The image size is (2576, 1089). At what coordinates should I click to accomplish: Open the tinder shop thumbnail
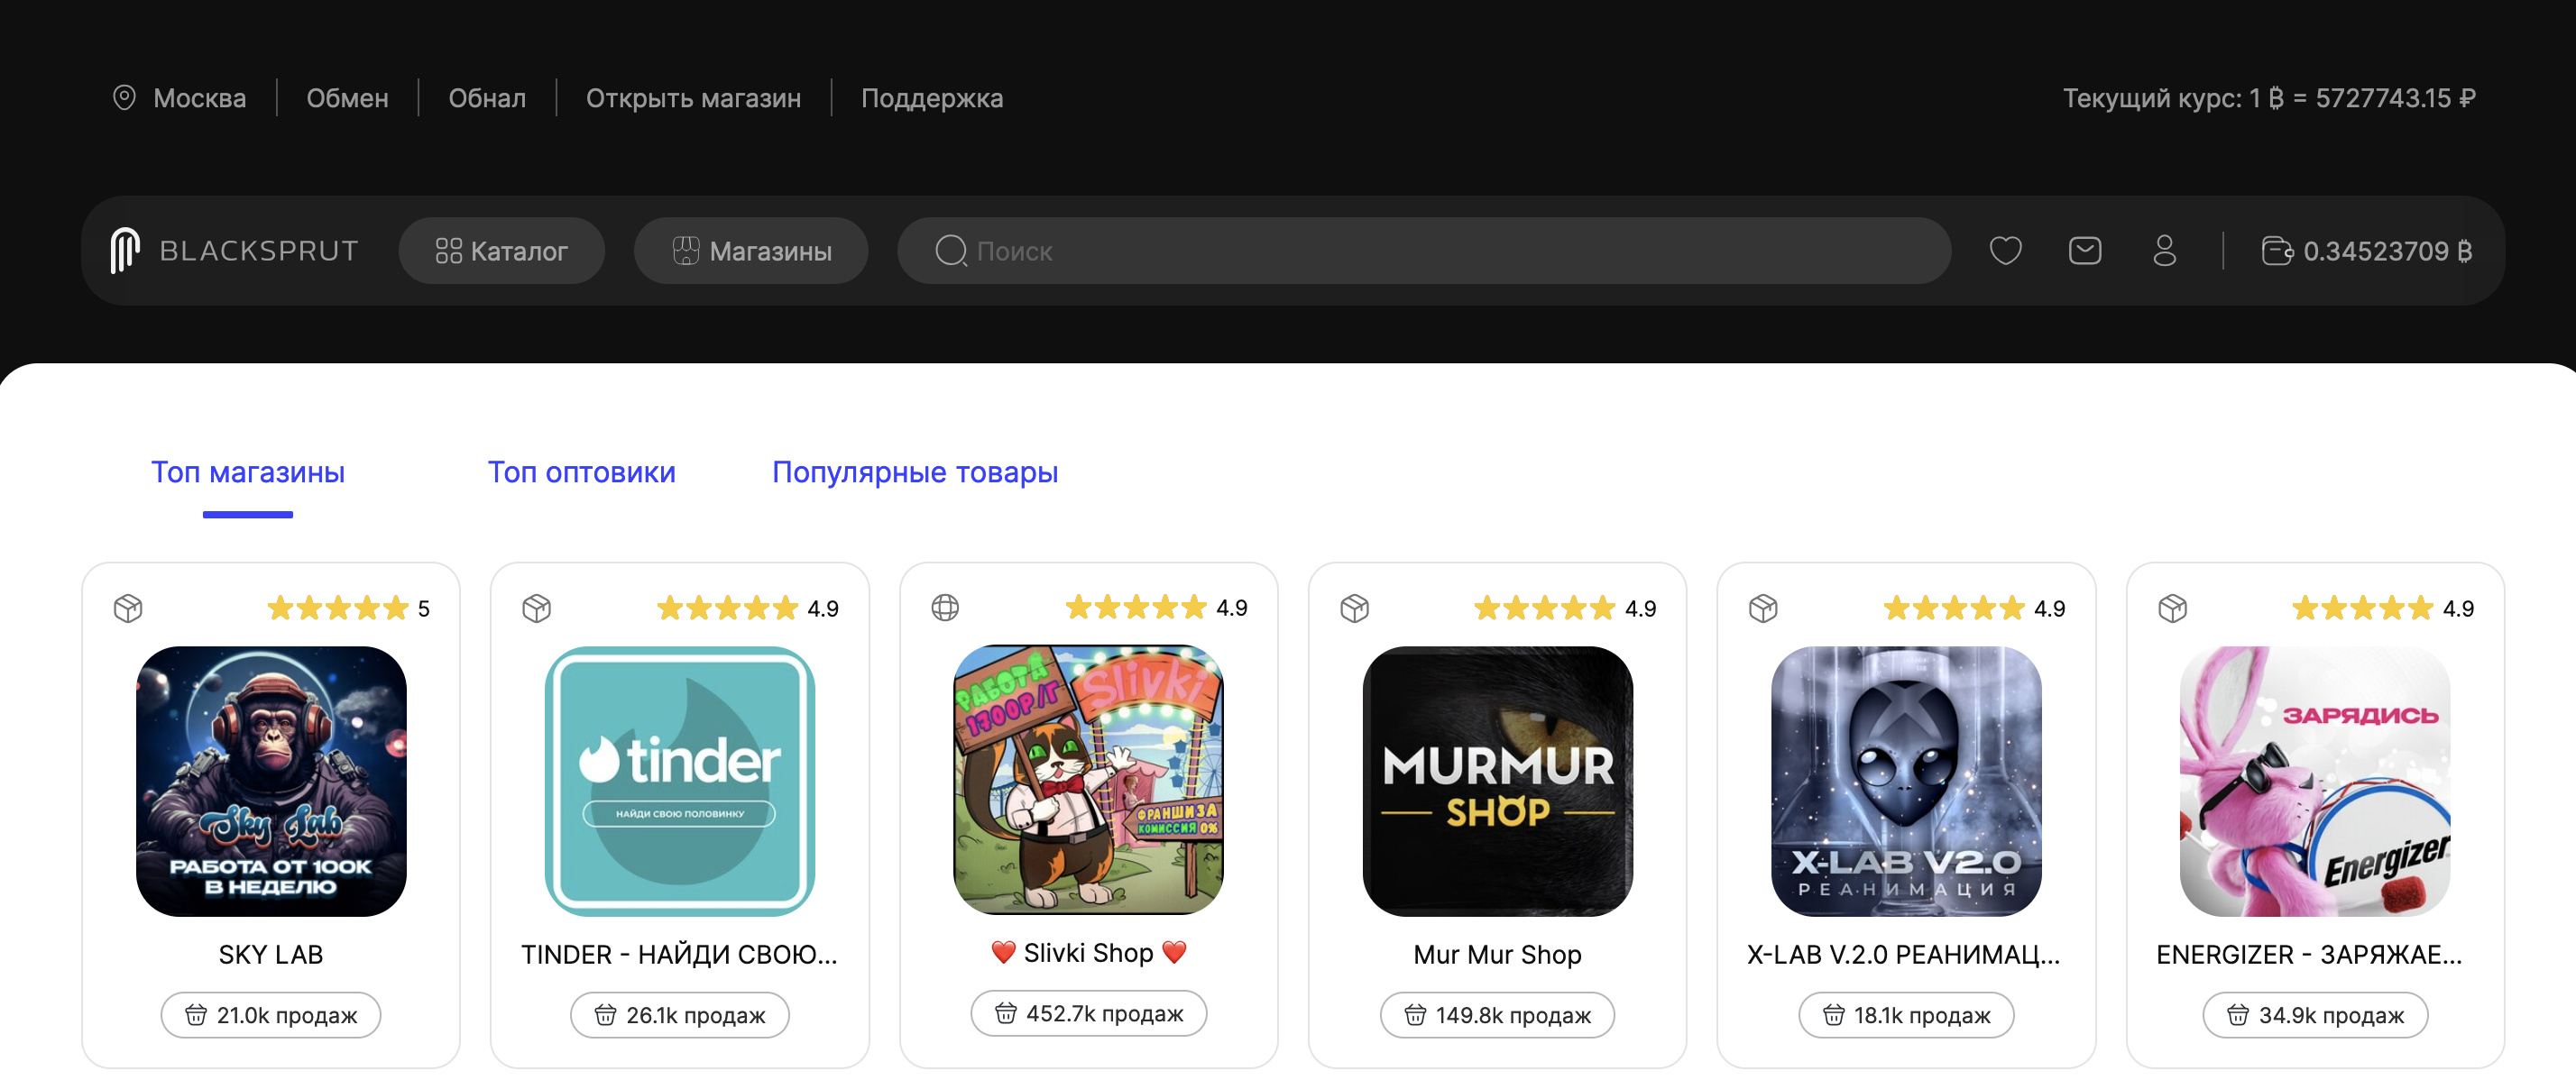tap(680, 782)
